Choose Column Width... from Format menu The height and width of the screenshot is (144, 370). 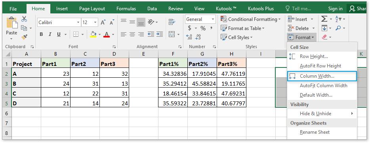point(322,76)
